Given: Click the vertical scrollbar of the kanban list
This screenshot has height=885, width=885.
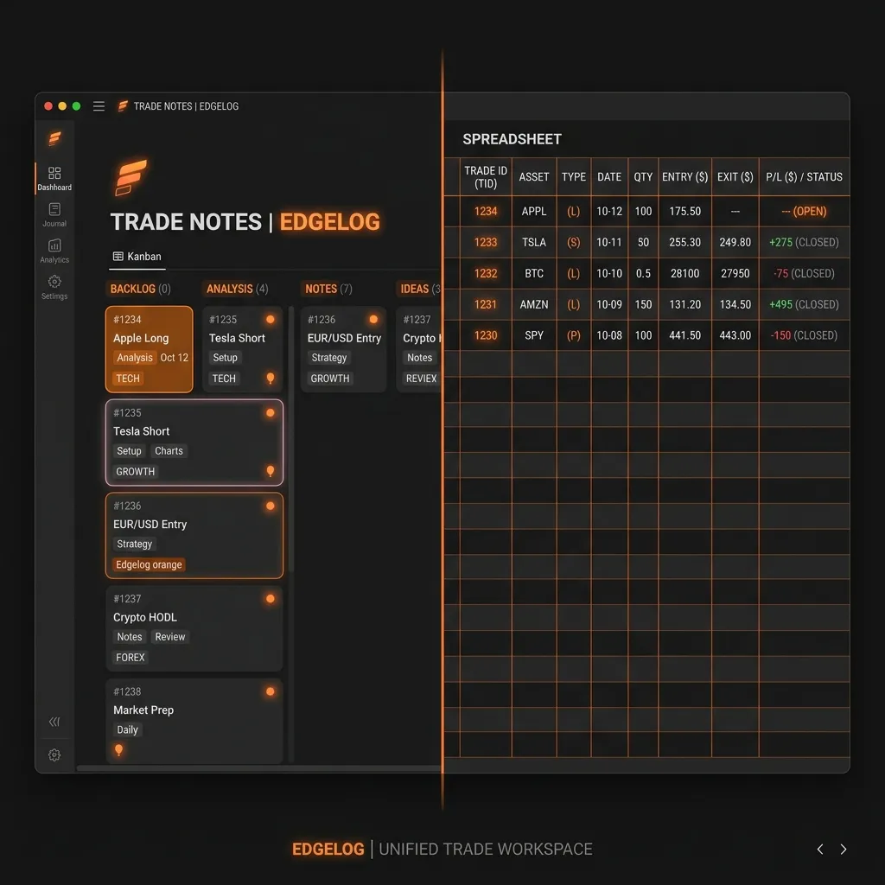Looking at the screenshot, I should (291, 439).
